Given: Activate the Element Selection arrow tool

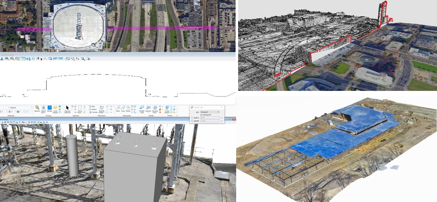Looking at the screenshot, I should click(x=68, y=109).
